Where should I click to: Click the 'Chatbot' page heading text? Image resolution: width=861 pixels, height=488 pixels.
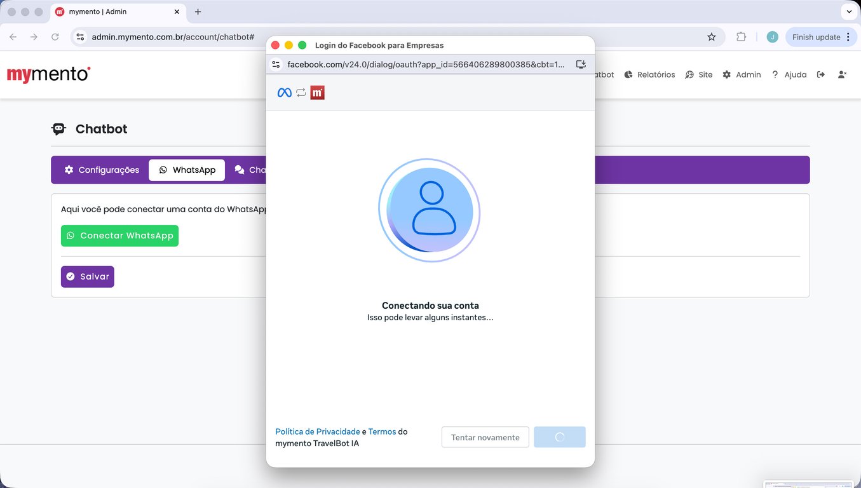click(102, 129)
